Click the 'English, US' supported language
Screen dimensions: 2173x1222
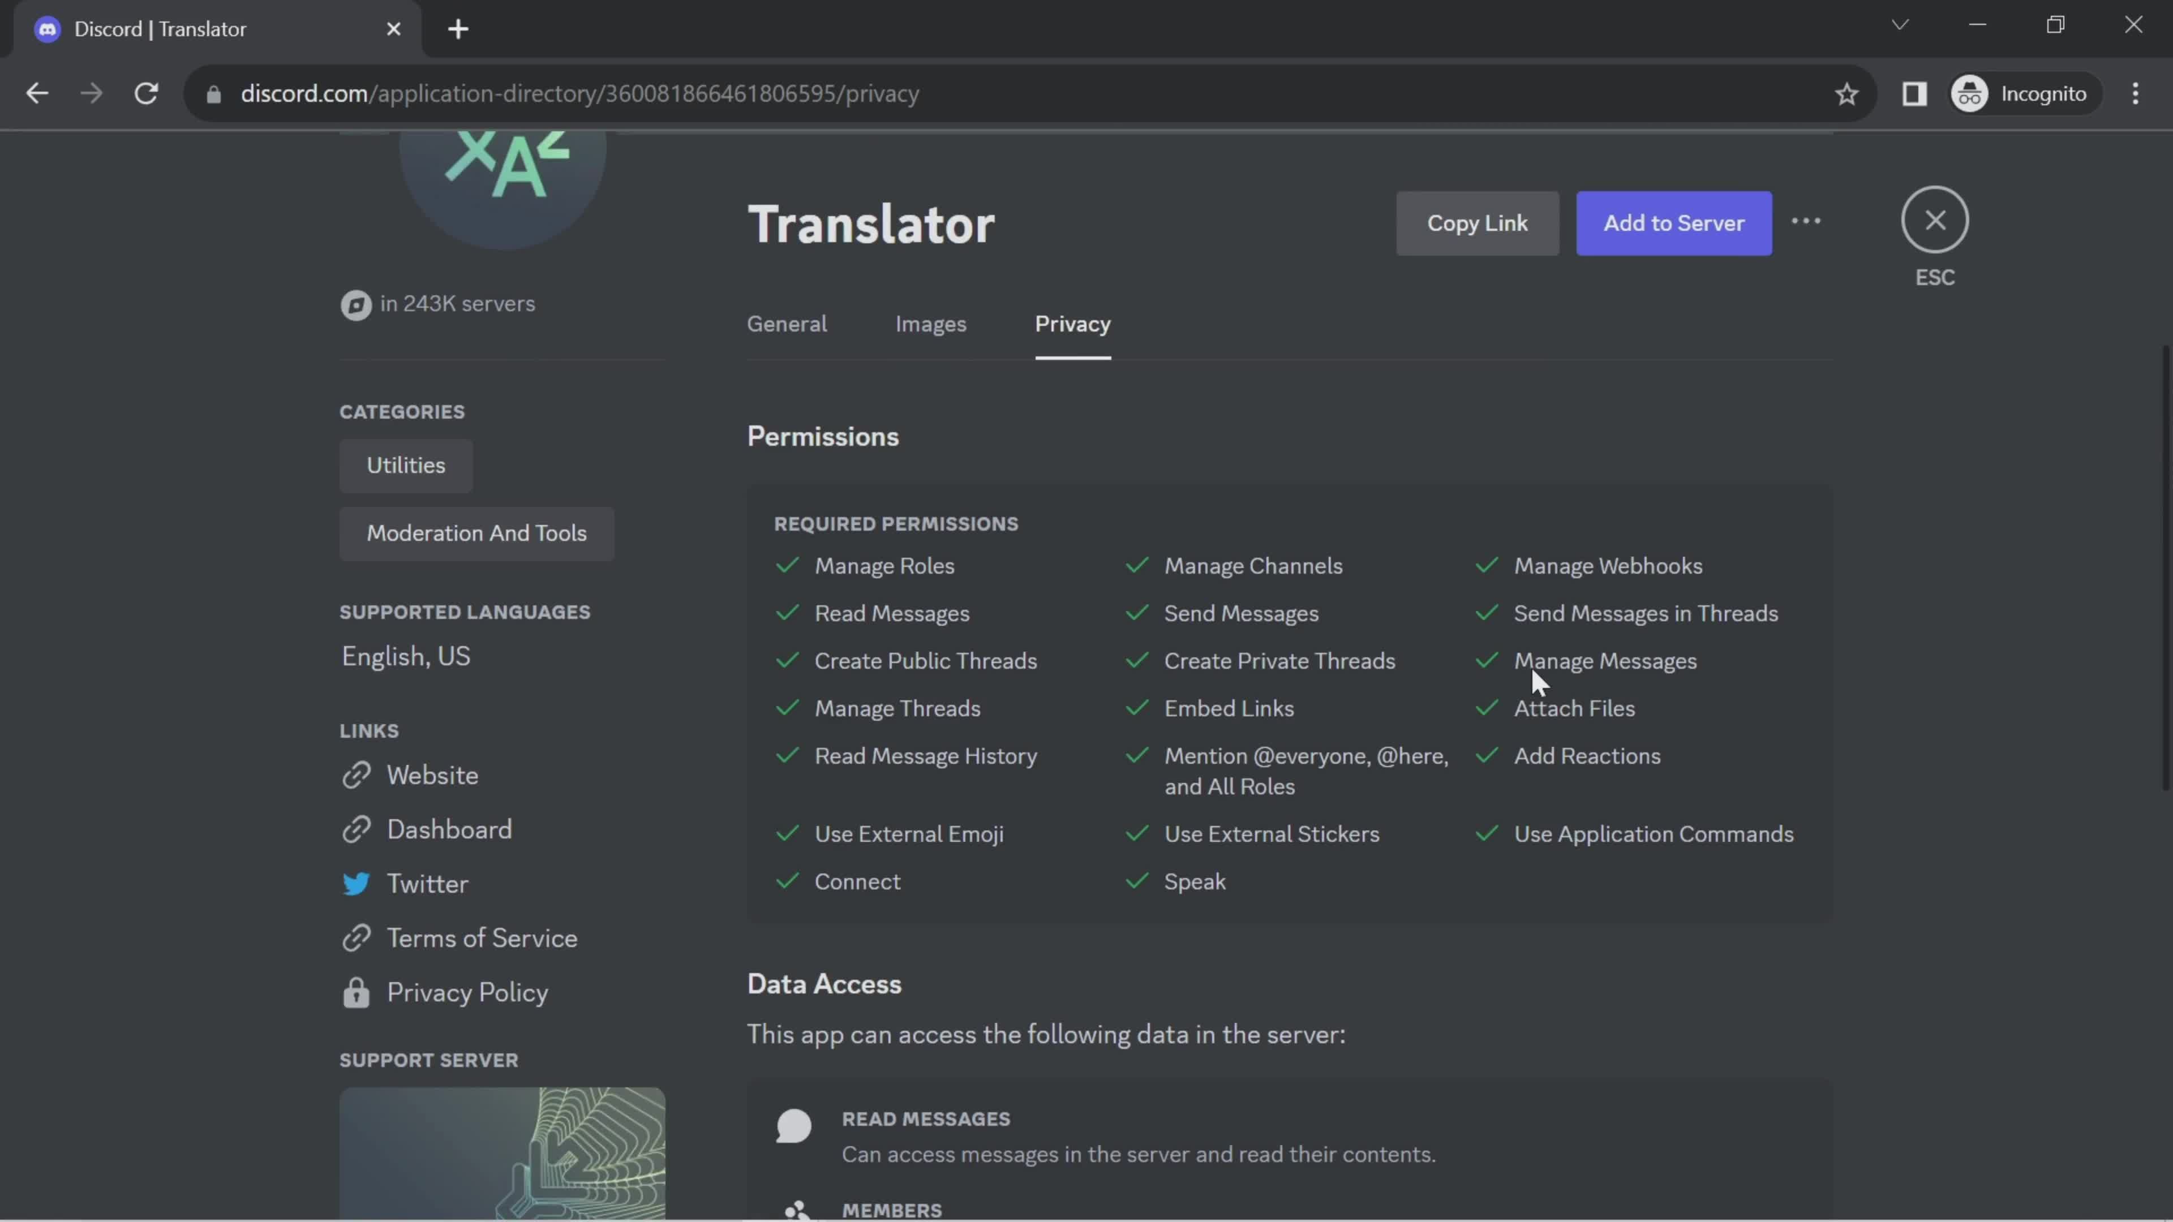click(x=406, y=656)
